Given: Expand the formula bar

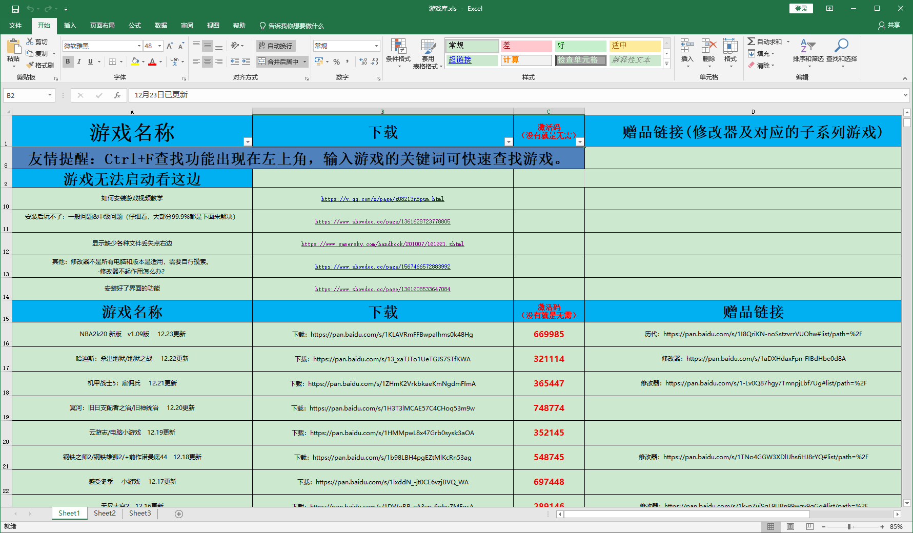Looking at the screenshot, I should 906,95.
